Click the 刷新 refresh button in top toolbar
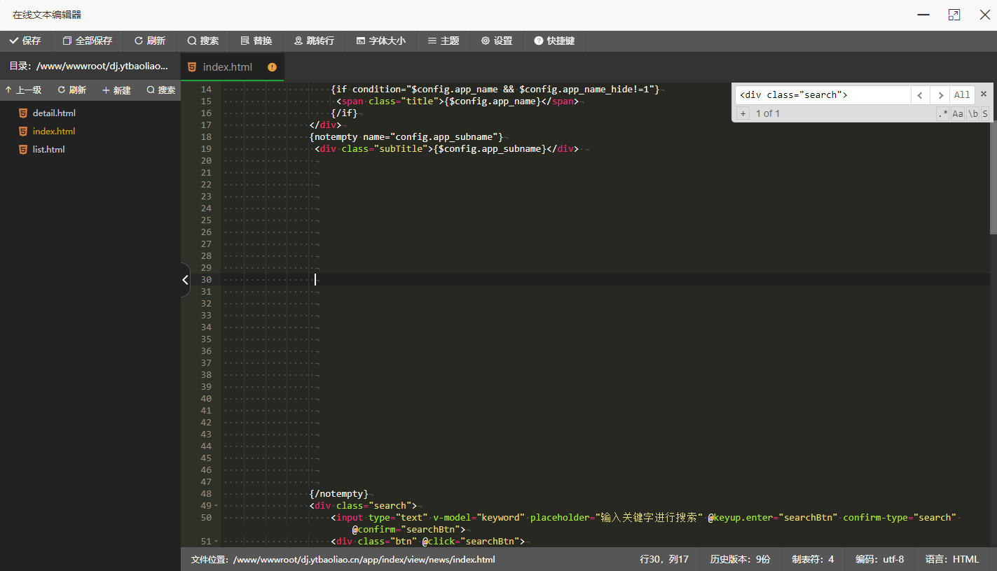 pos(150,41)
